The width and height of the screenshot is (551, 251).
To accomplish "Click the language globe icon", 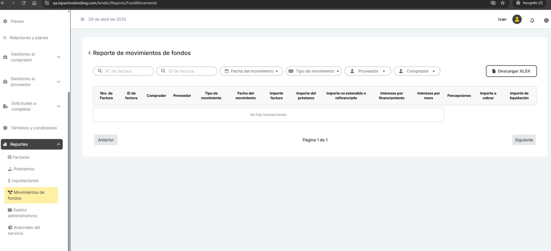I will point(546,21).
